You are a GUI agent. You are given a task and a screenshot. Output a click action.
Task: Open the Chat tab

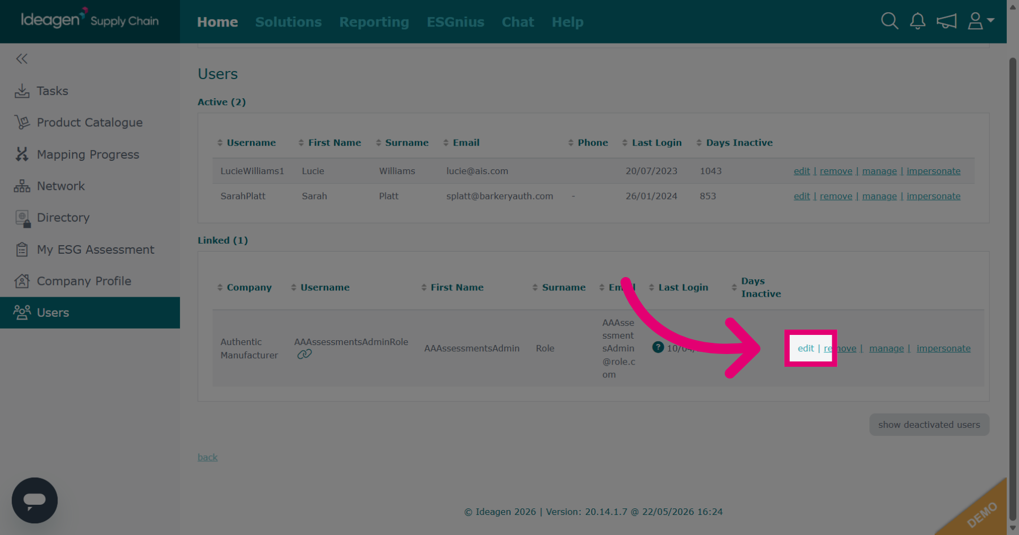[518, 22]
